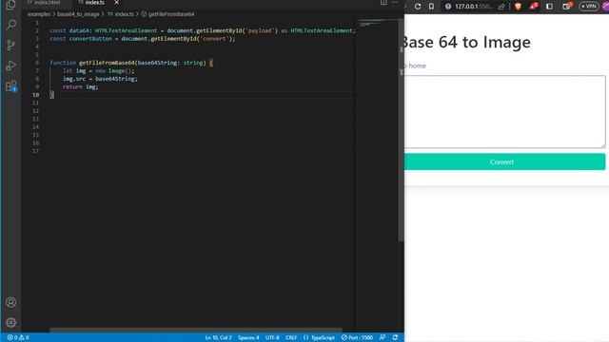This screenshot has height=342, width=609.
Task: Click 'img.src = base64String;' line
Action: (x=100, y=79)
